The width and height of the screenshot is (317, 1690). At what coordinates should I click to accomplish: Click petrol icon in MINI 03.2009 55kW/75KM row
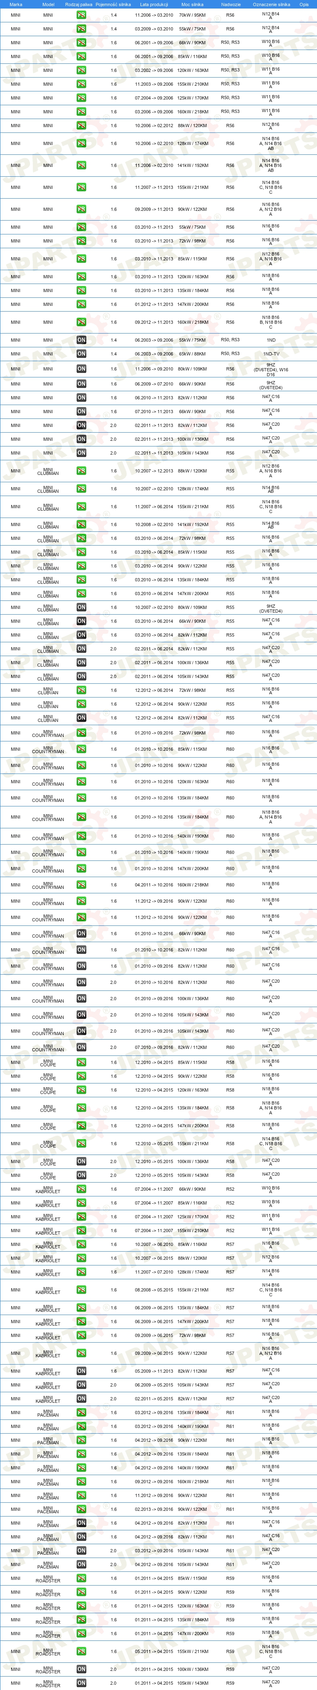tap(81, 29)
